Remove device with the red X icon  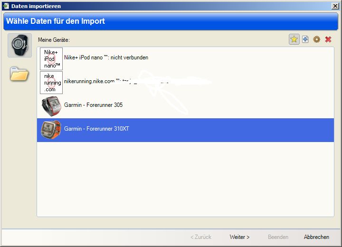pos(328,39)
